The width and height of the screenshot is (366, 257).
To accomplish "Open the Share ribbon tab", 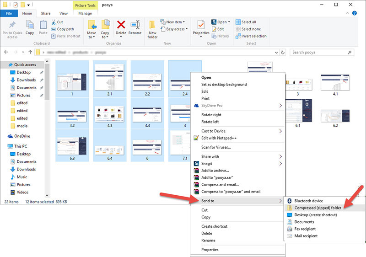I will [x=46, y=14].
